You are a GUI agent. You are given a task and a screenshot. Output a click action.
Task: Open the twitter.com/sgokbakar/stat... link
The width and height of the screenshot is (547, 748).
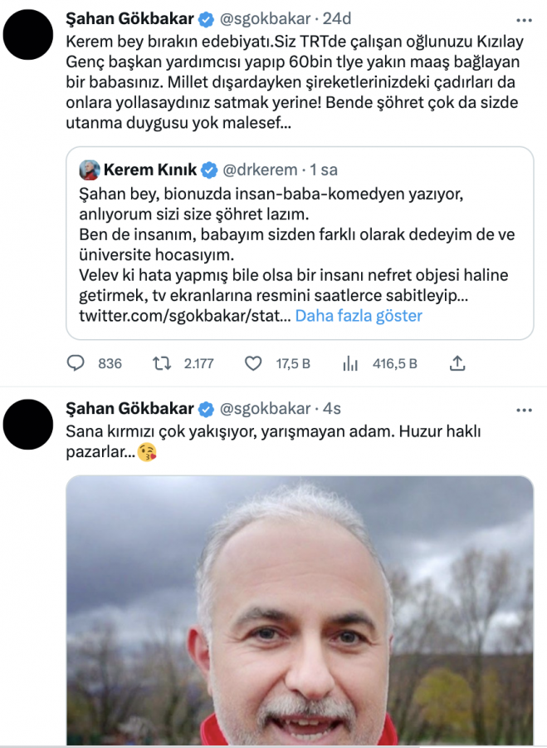[x=185, y=316]
